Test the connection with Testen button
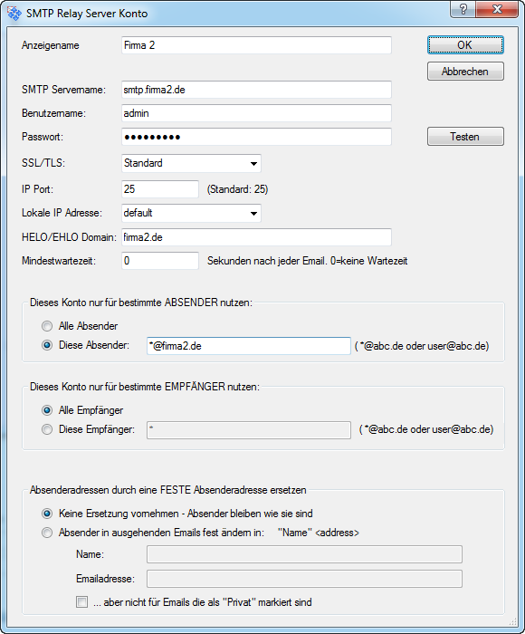The image size is (525, 634). click(x=465, y=137)
